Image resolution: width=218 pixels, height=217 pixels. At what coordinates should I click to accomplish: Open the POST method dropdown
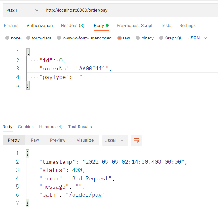coord(22,10)
